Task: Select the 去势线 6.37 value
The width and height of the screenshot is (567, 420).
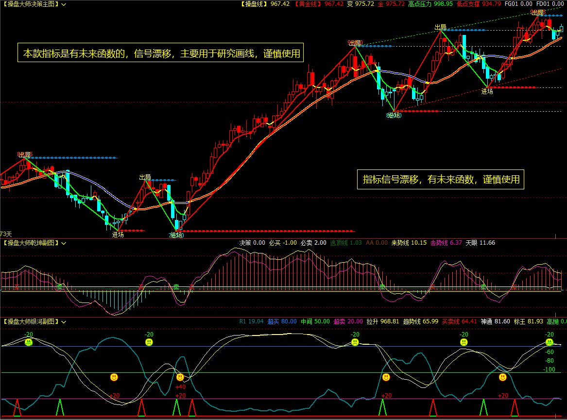Action: 446,243
